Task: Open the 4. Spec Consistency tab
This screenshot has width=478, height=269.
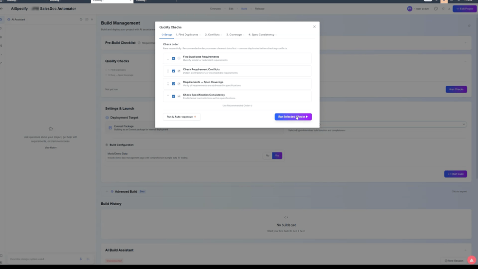Action: tap(261, 35)
